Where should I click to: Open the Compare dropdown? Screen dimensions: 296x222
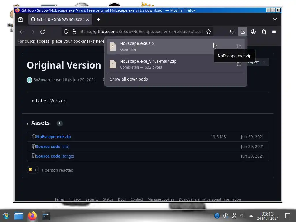tap(258, 62)
